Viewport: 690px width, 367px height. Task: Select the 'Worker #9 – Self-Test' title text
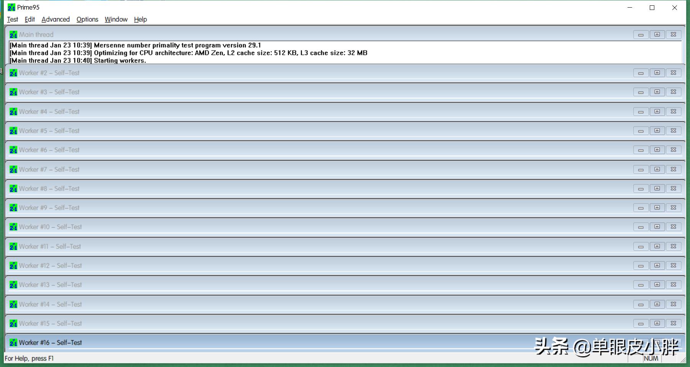pos(49,208)
